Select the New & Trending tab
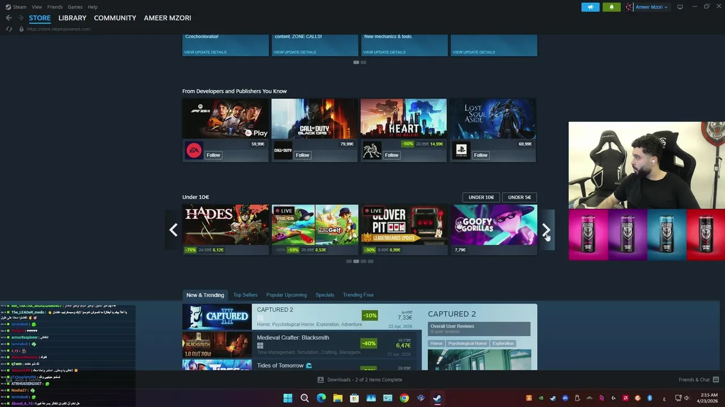 [205, 295]
